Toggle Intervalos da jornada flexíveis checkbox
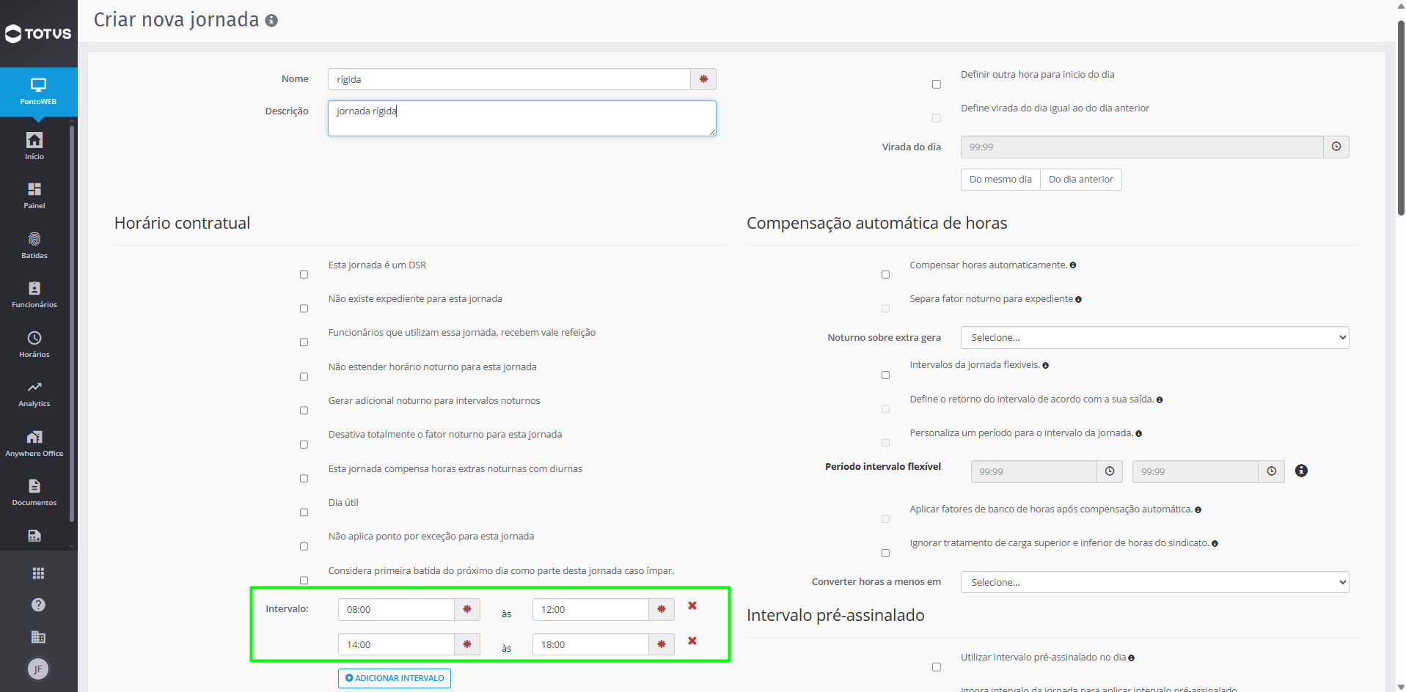1406x692 pixels. 885,375
